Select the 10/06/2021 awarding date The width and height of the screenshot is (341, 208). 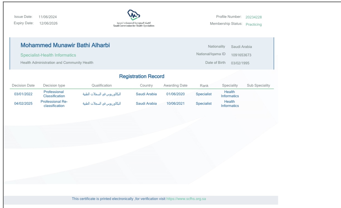(x=175, y=104)
